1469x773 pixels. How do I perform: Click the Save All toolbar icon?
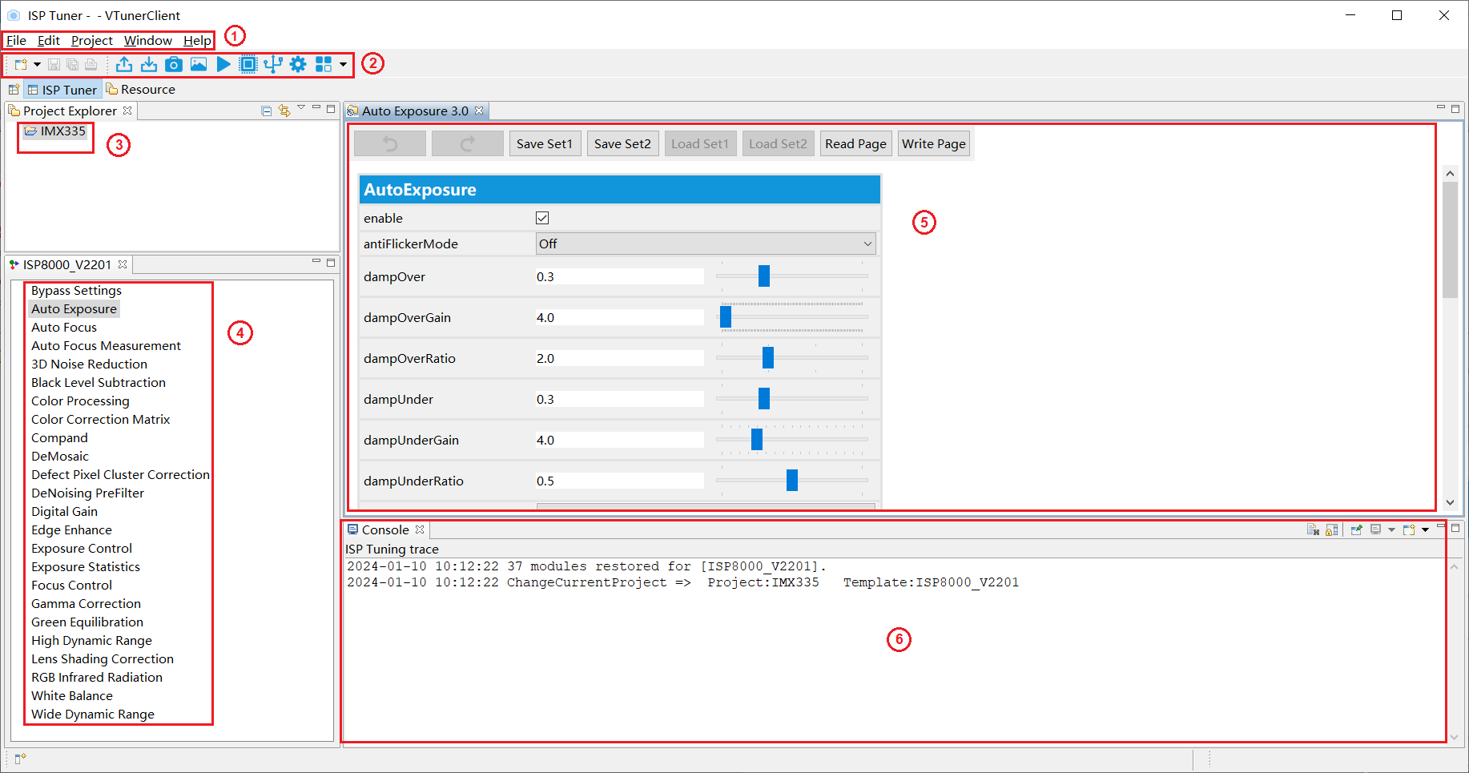tap(73, 64)
